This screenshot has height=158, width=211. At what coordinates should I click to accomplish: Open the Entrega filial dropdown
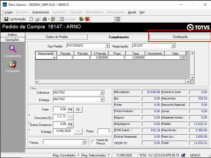pyautogui.click(x=102, y=99)
